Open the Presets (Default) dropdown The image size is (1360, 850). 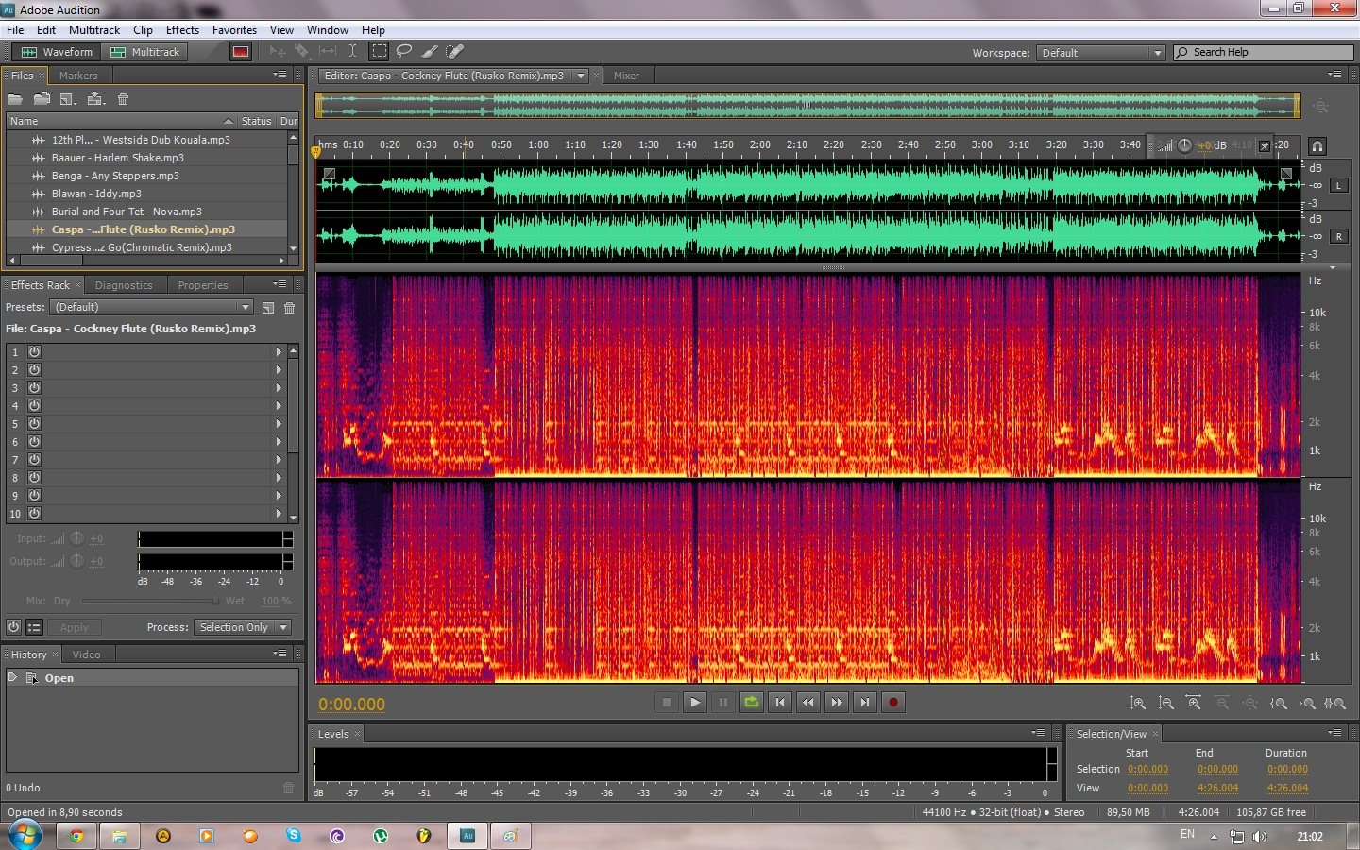(152, 307)
